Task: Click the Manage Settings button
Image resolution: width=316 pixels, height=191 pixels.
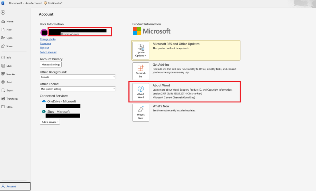Action: click(51, 64)
